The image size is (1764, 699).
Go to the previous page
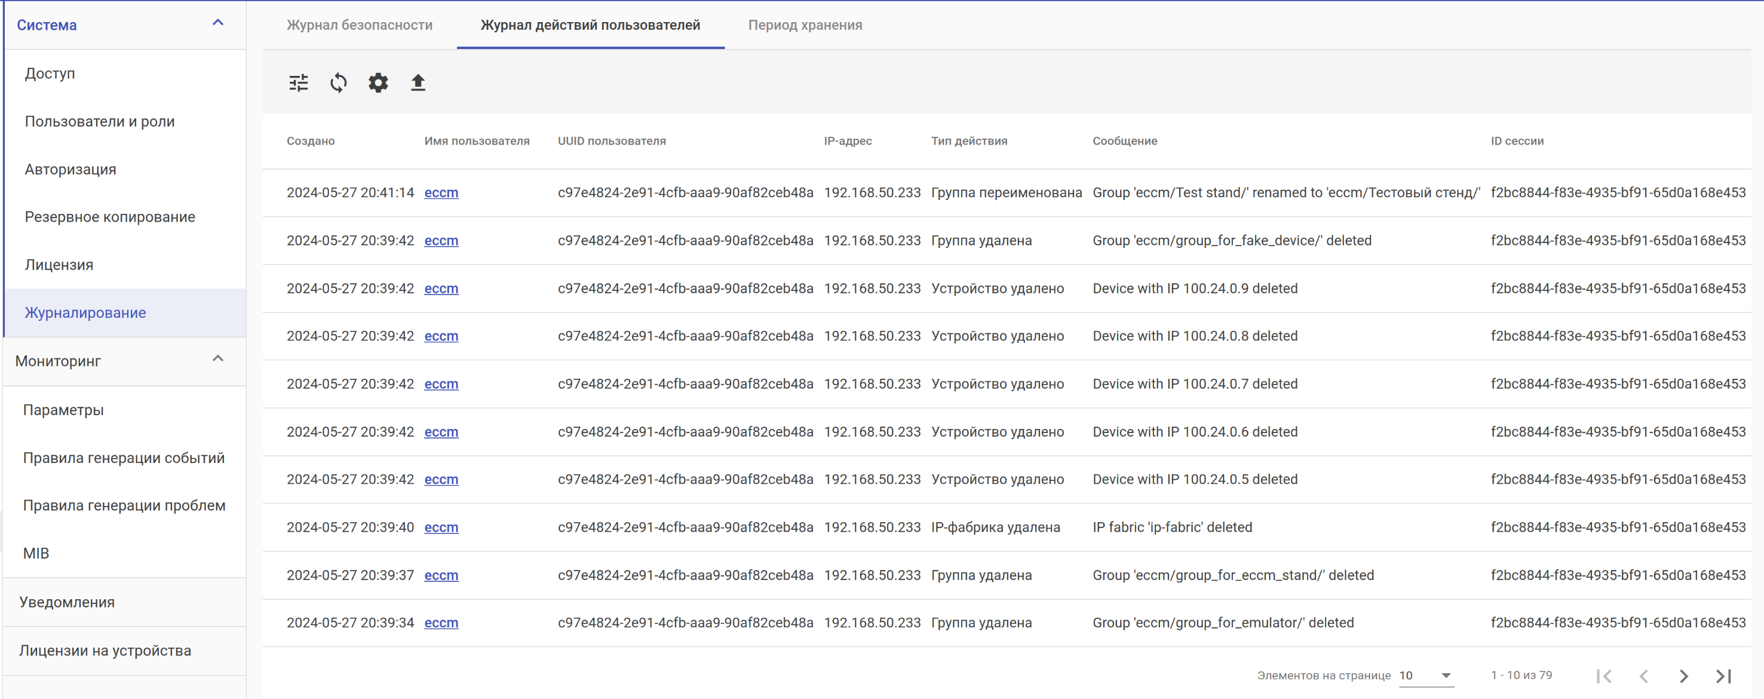click(1643, 676)
